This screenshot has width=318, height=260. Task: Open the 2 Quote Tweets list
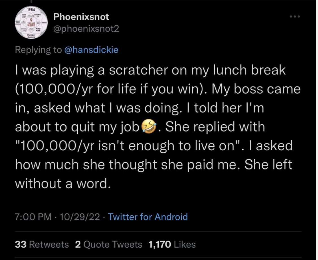[109, 244]
